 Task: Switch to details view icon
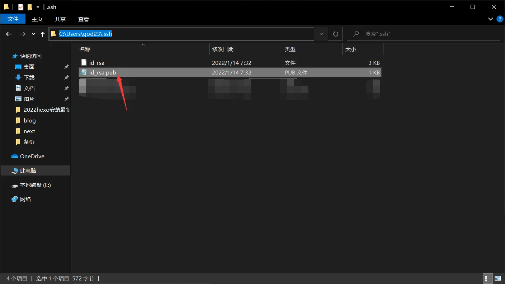(x=488, y=278)
